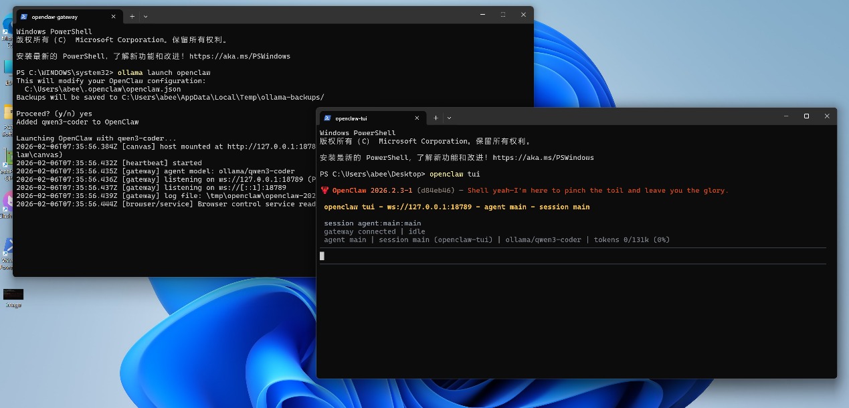
Task: Click 'session agent:main:main' line
Action: coord(373,223)
